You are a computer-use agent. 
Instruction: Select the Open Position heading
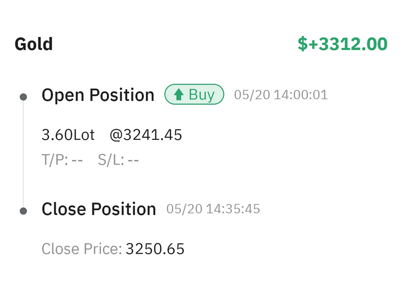(x=98, y=95)
